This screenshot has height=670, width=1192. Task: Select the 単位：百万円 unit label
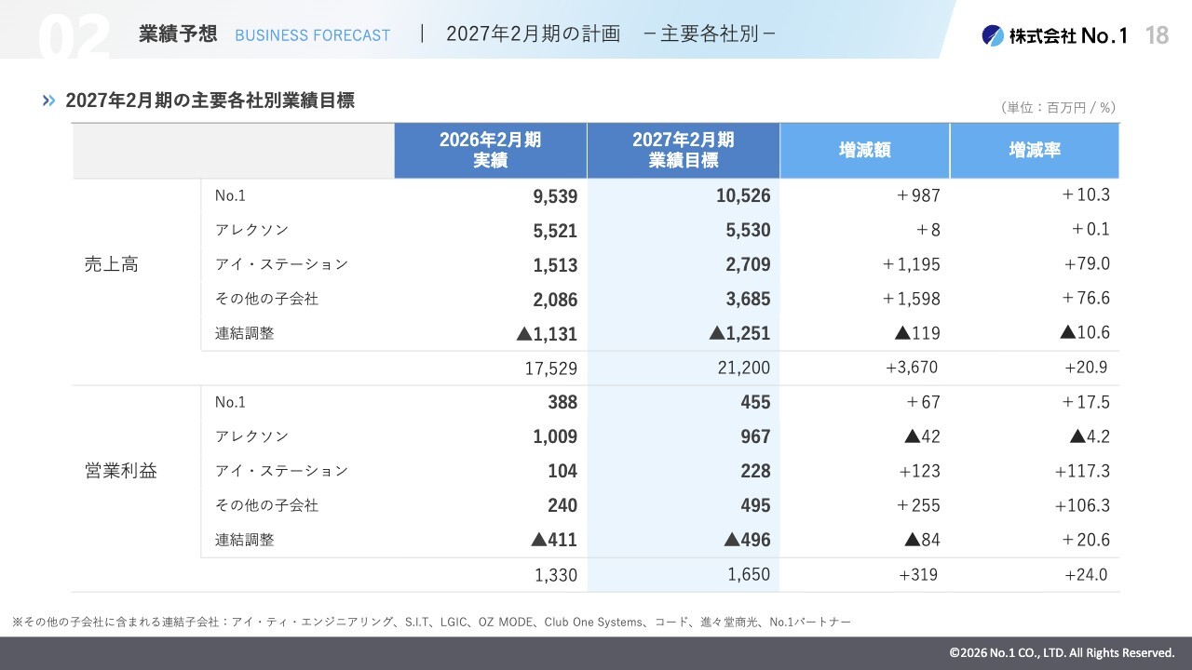(1058, 107)
